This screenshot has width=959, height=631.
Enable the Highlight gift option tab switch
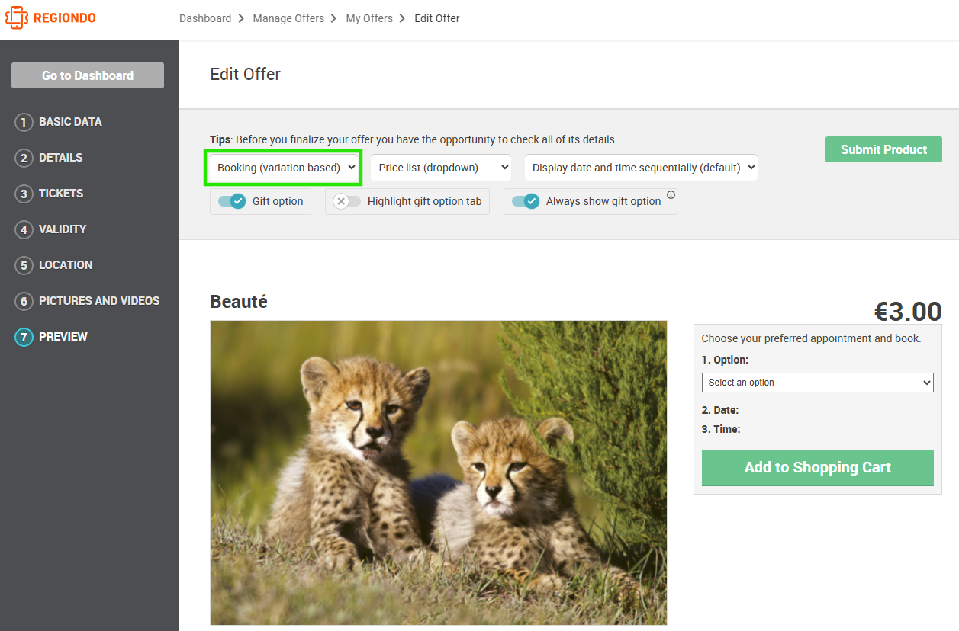click(x=347, y=201)
